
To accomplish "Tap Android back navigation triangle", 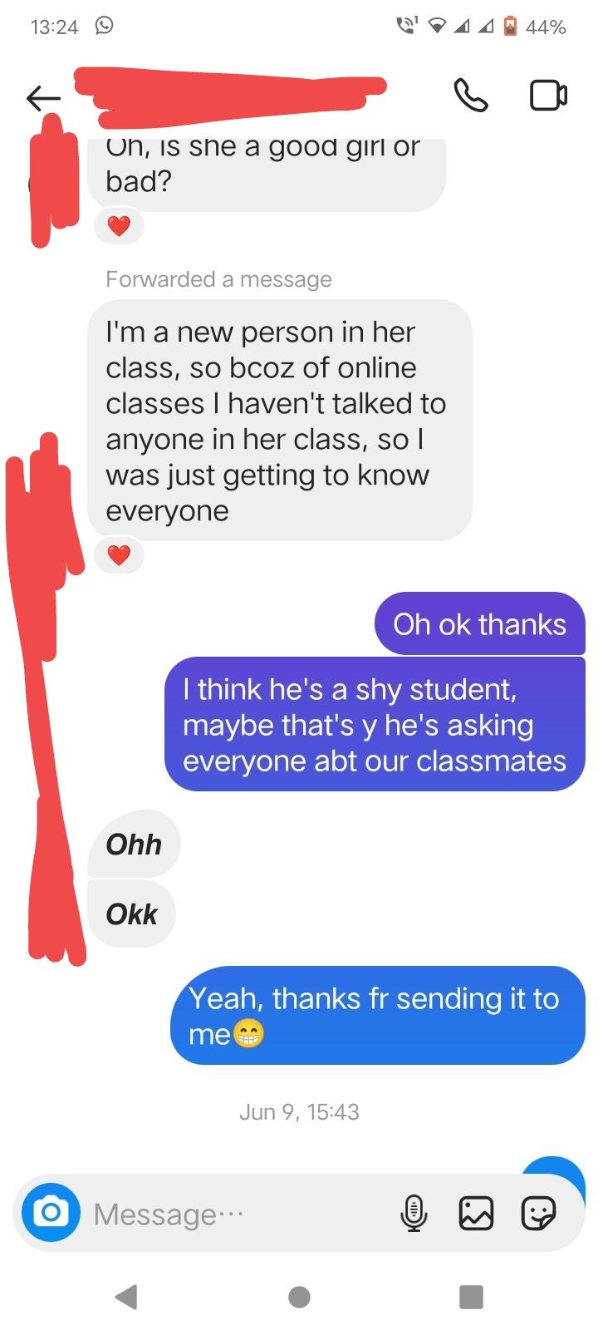I will 126,1297.
